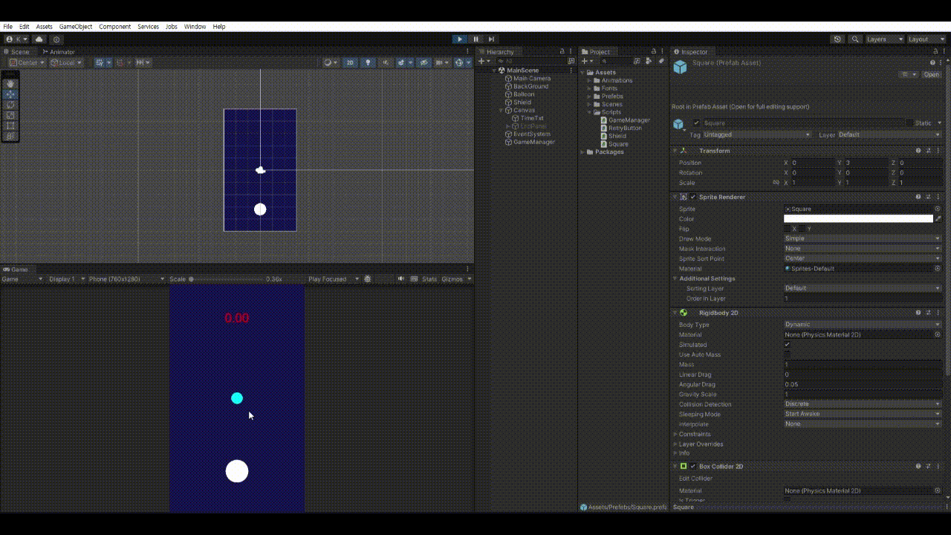The image size is (951, 535).
Task: Expand the Packages folder in Project
Action: click(x=583, y=152)
